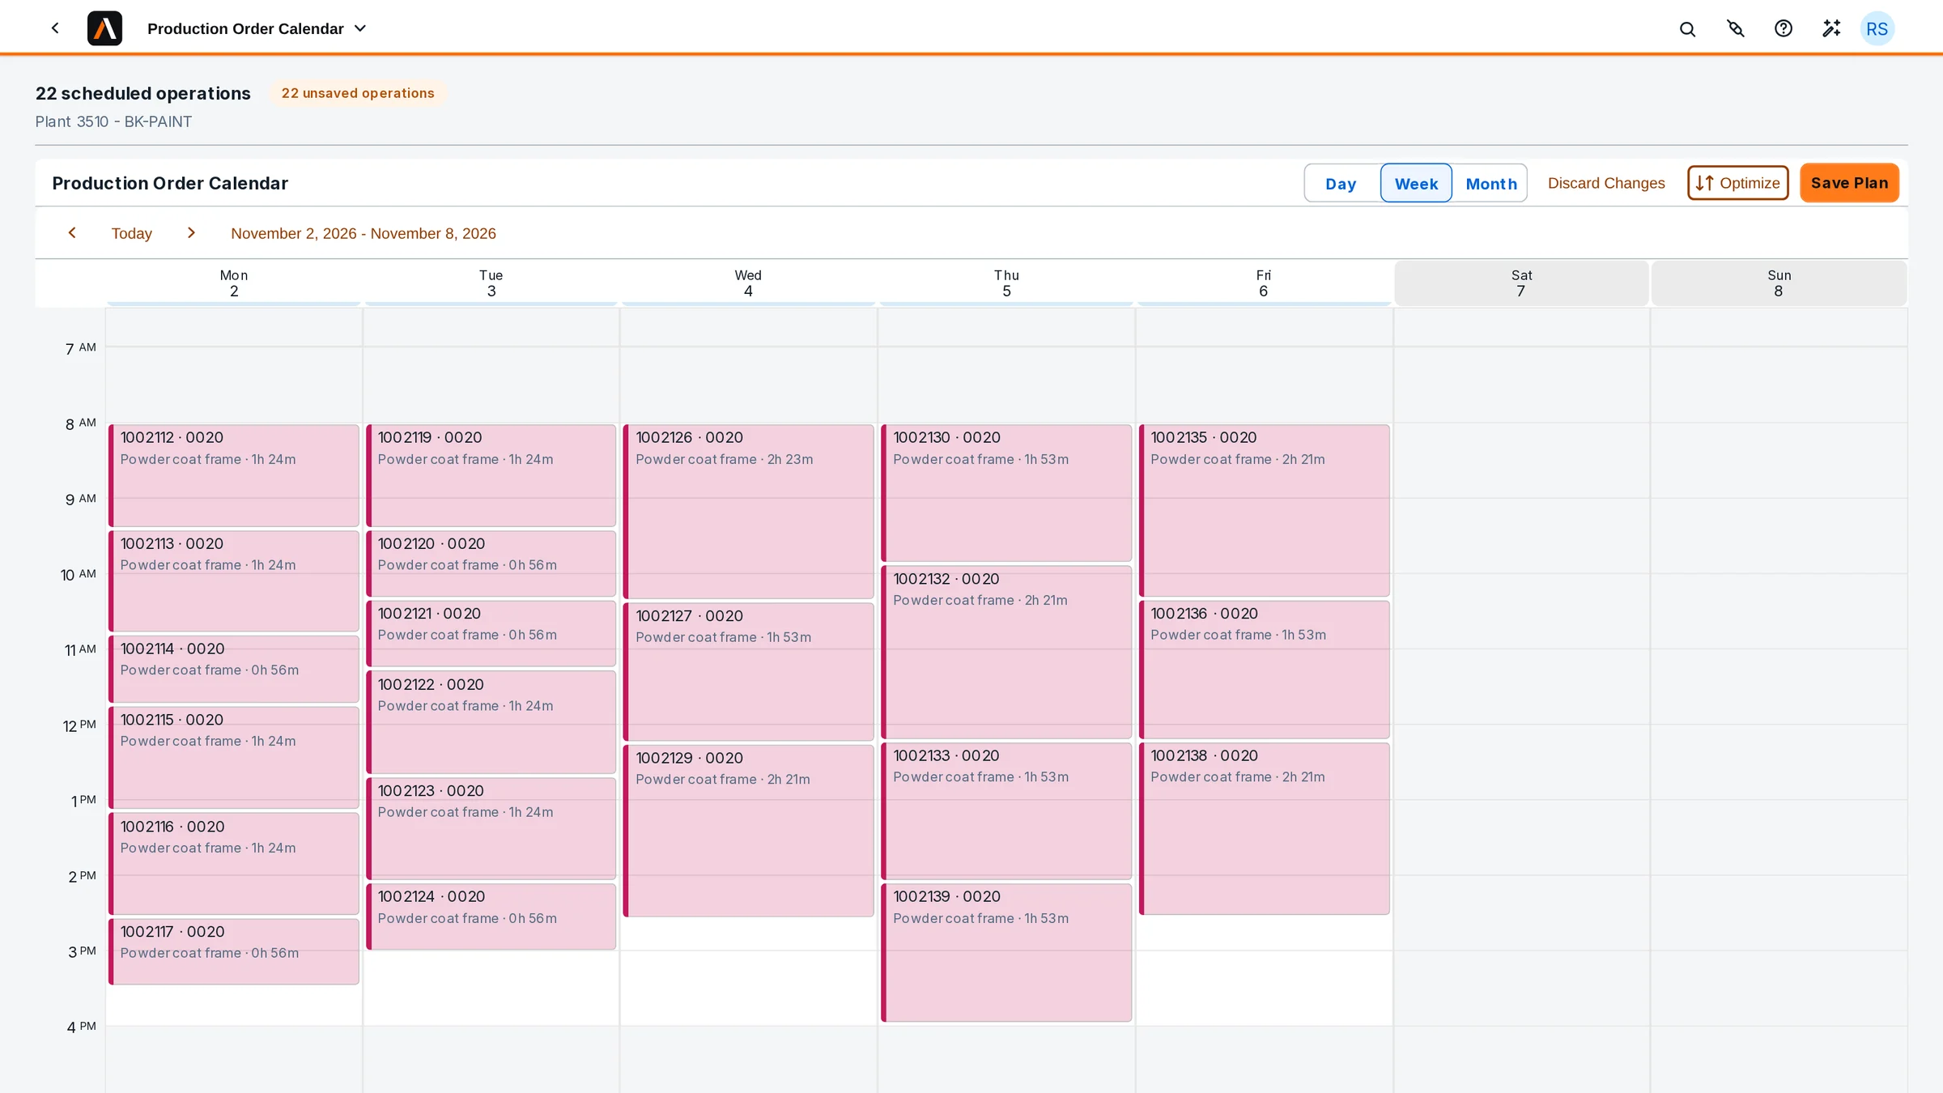Open operation 1002127 · 0020 block

coord(748,671)
